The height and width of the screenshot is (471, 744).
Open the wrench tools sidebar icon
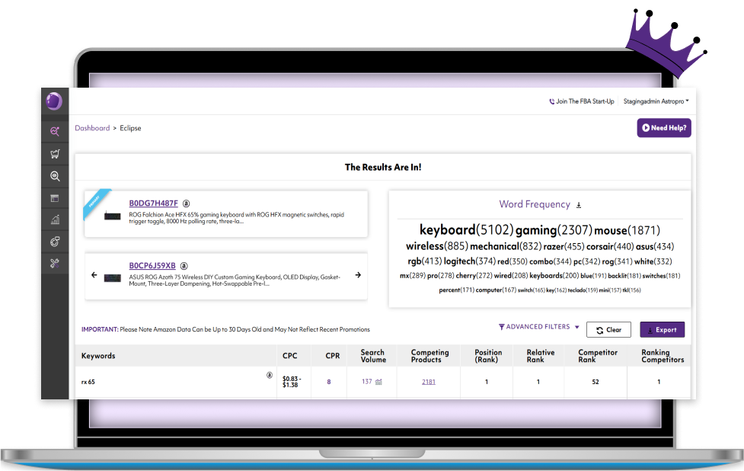[x=55, y=263]
